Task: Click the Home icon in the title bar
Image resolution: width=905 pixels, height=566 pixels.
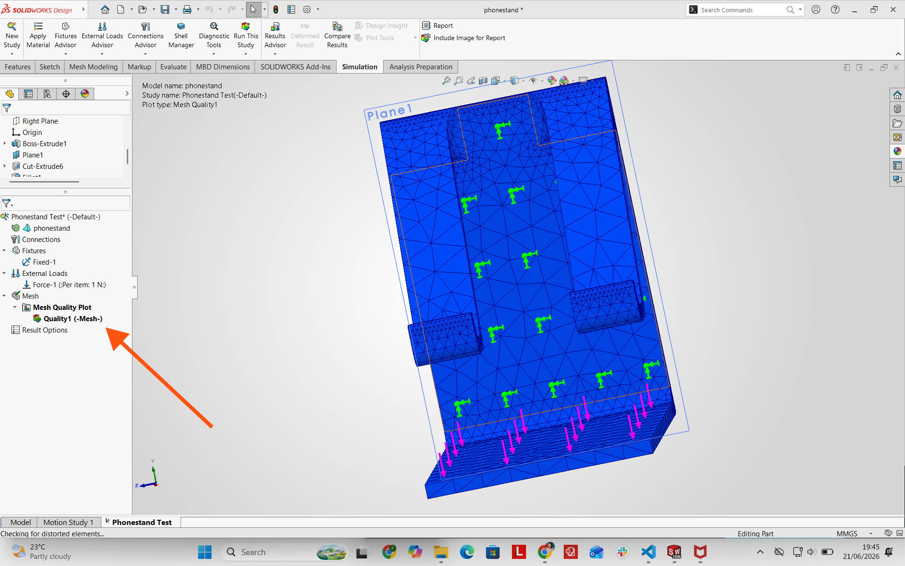Action: [105, 9]
